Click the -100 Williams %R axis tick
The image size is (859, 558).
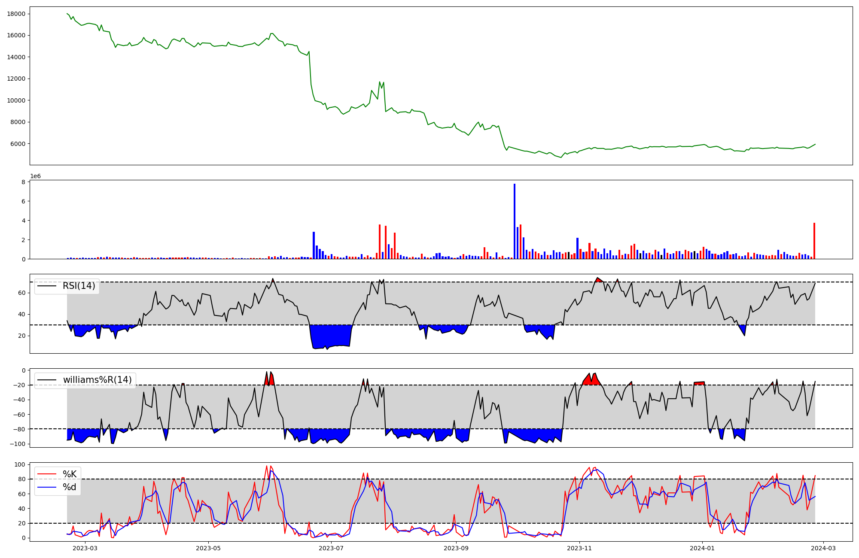point(17,444)
